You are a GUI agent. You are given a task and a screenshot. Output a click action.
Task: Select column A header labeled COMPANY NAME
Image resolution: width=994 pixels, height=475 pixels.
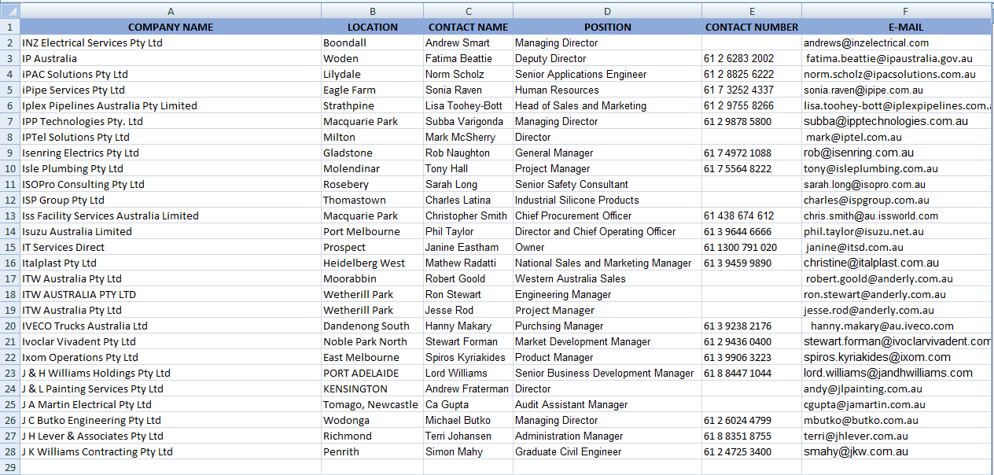171,10
